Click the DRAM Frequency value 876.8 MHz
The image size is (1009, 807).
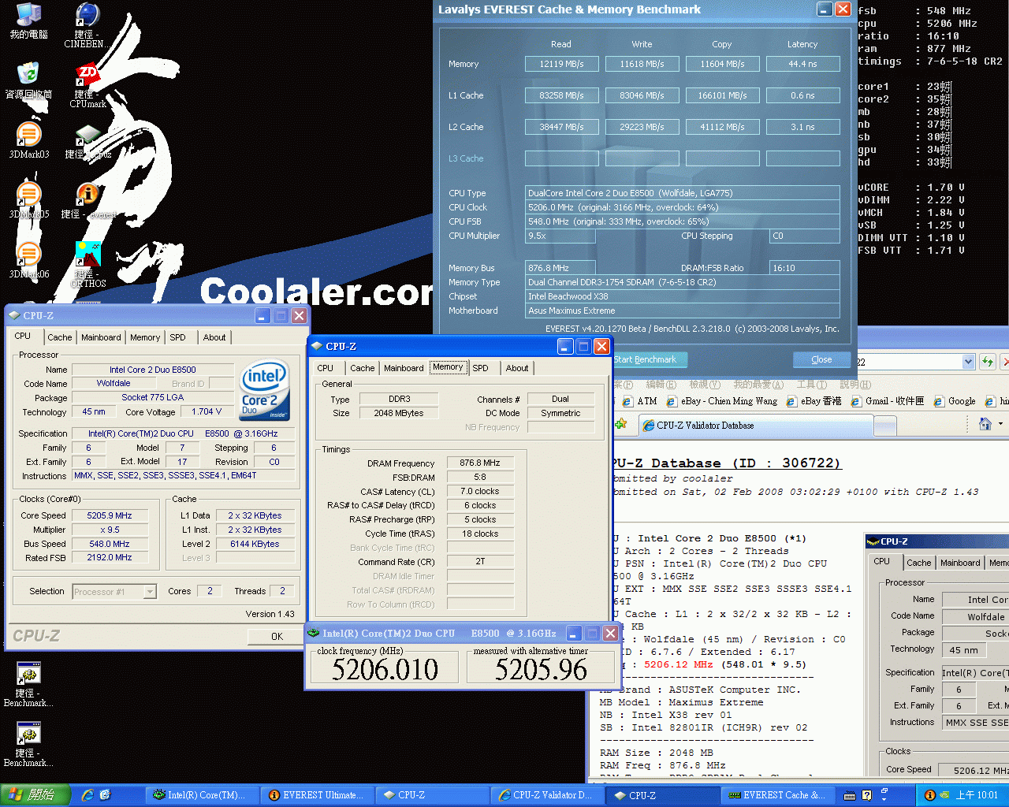(x=480, y=463)
